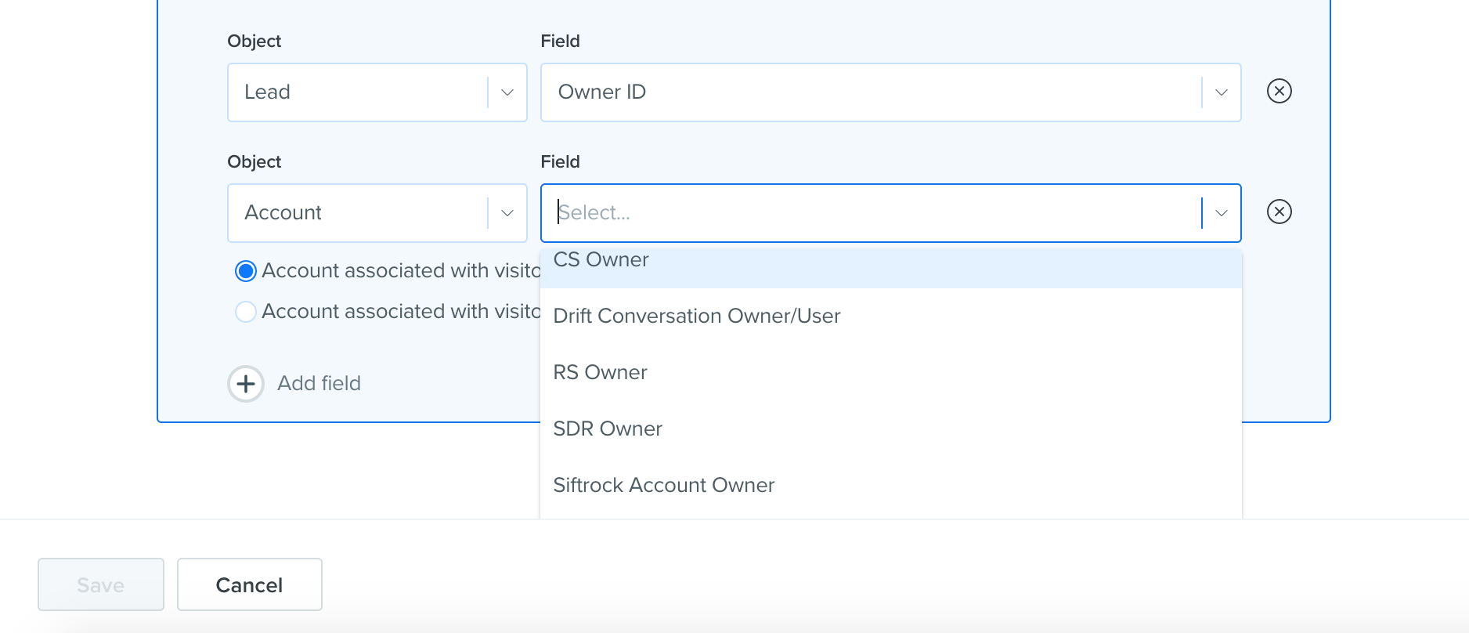Remove the Account field row
This screenshot has width=1469, height=633.
1279,212
